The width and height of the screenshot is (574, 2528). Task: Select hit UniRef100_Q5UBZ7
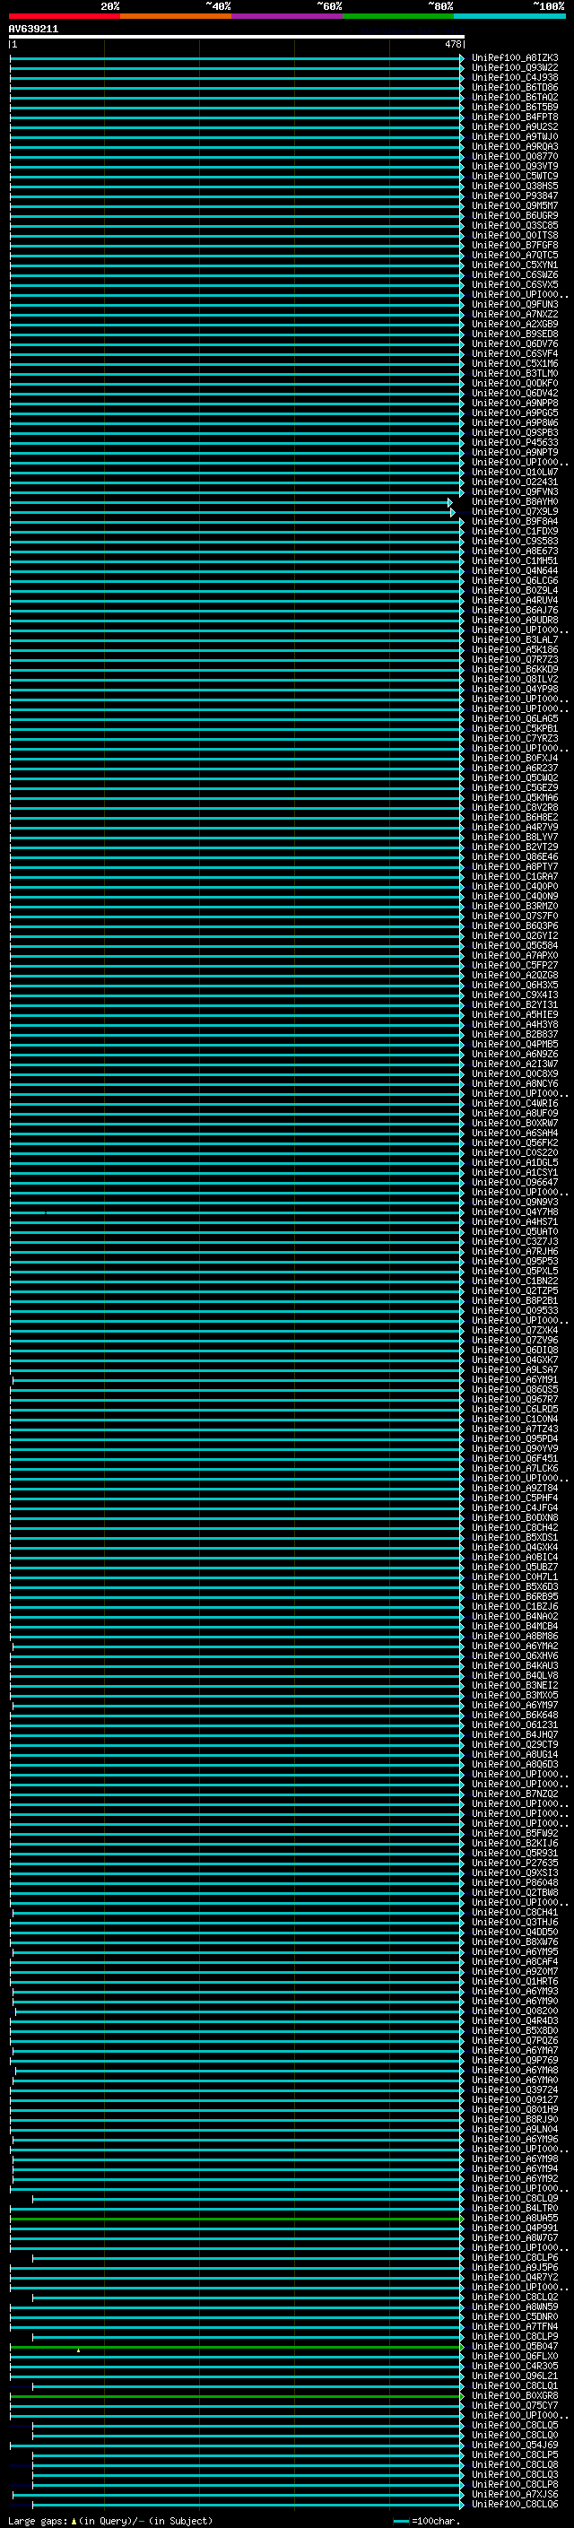pos(514,1568)
